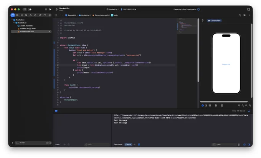Focus the console filter field
The width and height of the screenshot is (261, 158).
click(x=224, y=145)
